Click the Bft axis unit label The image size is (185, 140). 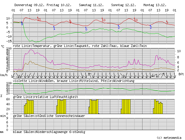[x=181, y=74]
